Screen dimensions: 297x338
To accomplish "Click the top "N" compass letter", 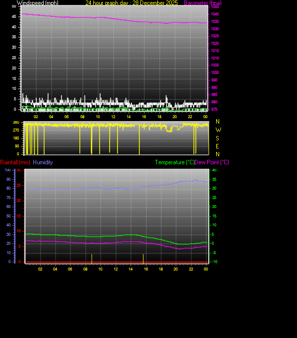I will tap(218, 122).
